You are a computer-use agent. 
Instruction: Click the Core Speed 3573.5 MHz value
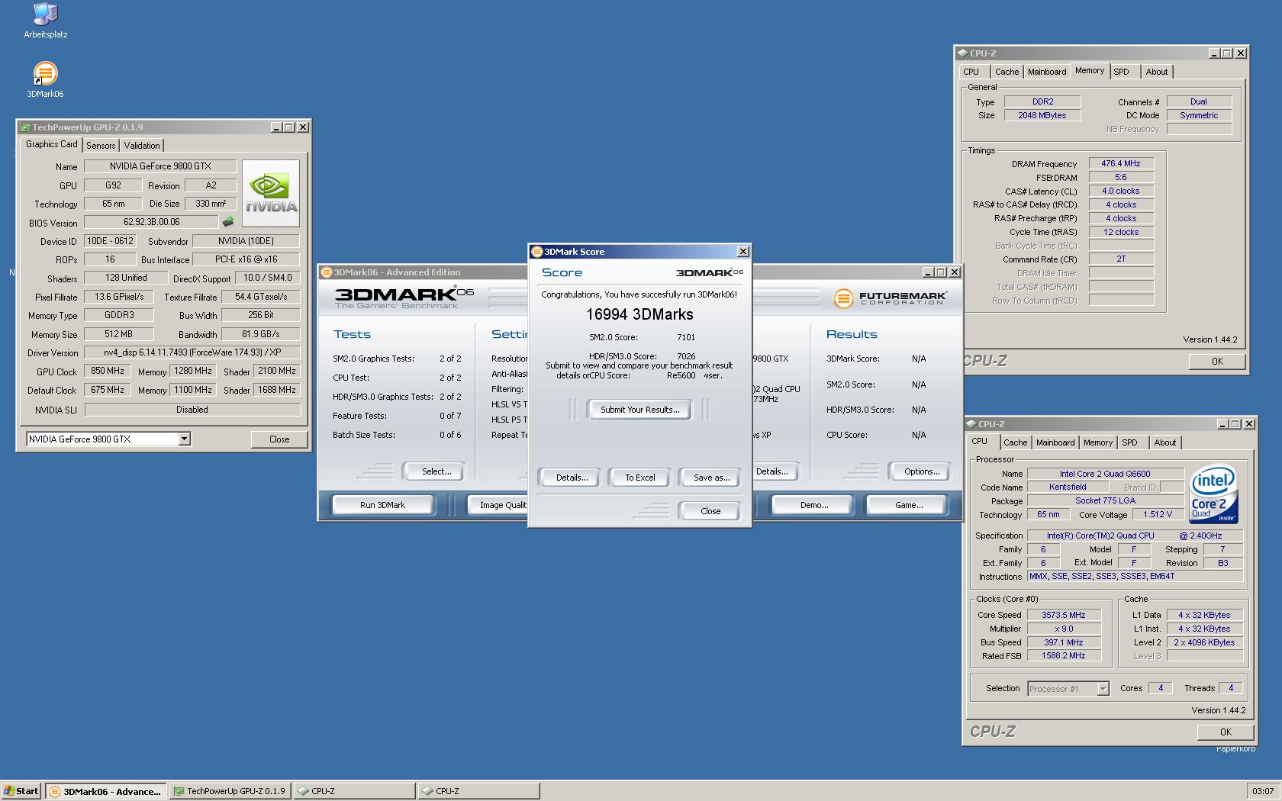1064,615
